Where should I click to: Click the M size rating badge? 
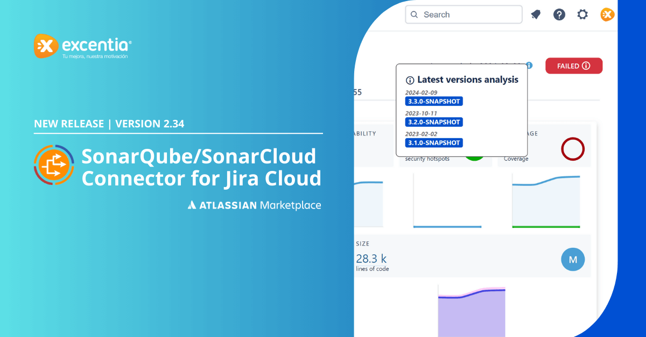[x=573, y=260]
